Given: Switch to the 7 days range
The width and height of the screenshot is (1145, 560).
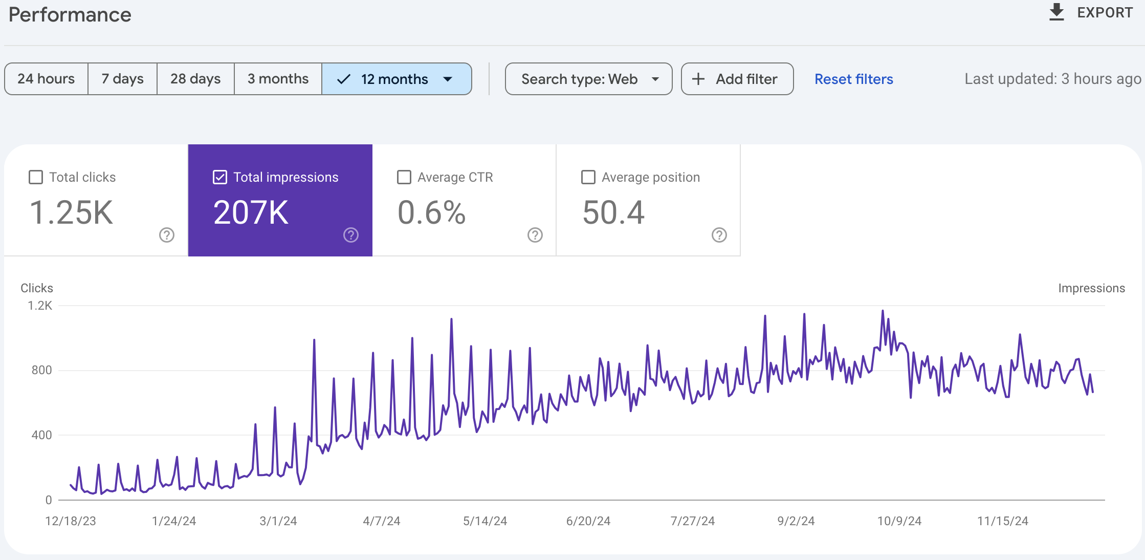Looking at the screenshot, I should coord(122,79).
